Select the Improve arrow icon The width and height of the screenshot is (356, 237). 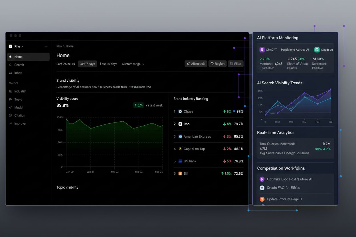tap(10, 123)
